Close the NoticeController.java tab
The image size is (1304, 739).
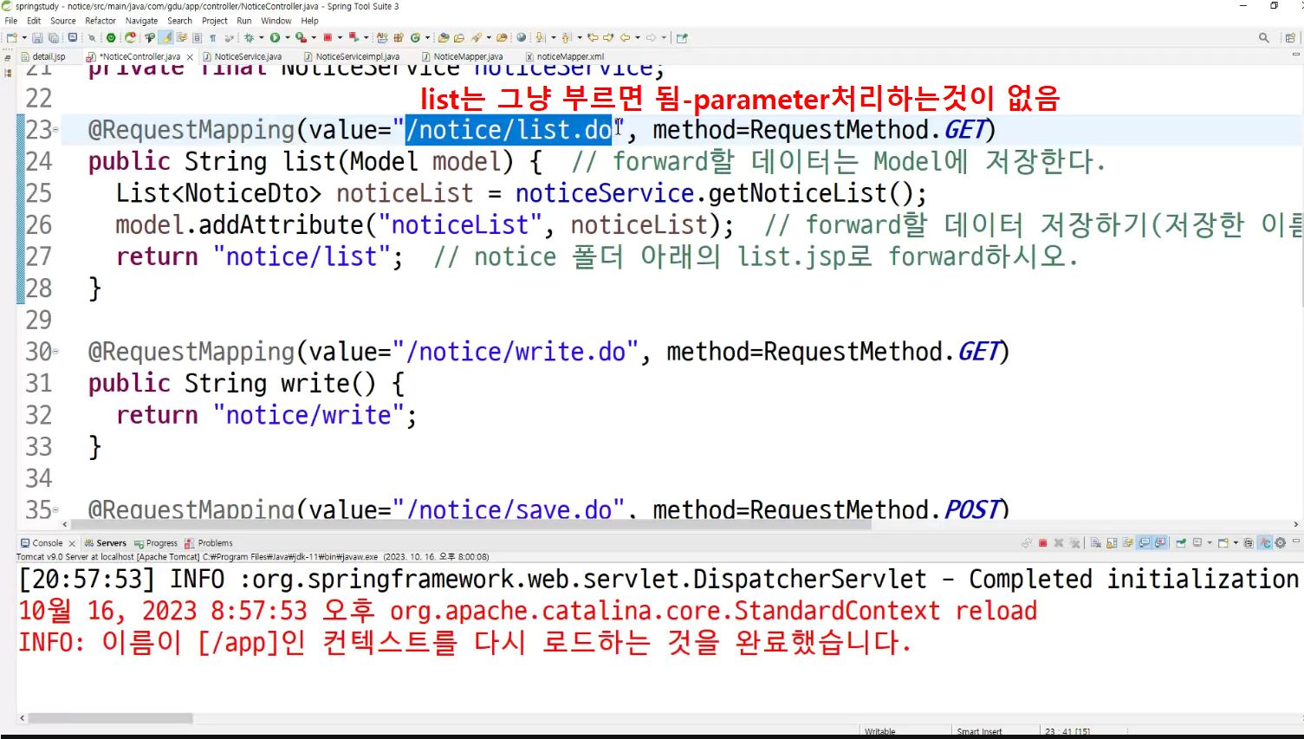pos(190,57)
